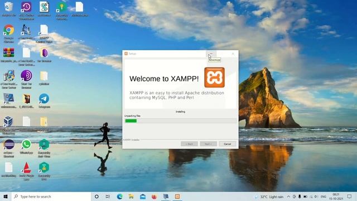This screenshot has height=201, width=357.
Task: Click the 'Welcome to XAMPP!' heading
Action: [164, 79]
